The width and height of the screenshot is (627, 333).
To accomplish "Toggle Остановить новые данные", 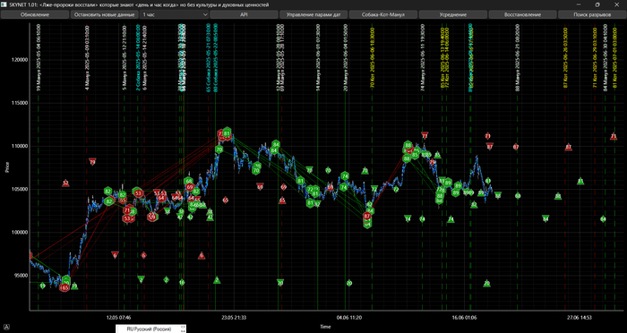I will click(x=105, y=15).
